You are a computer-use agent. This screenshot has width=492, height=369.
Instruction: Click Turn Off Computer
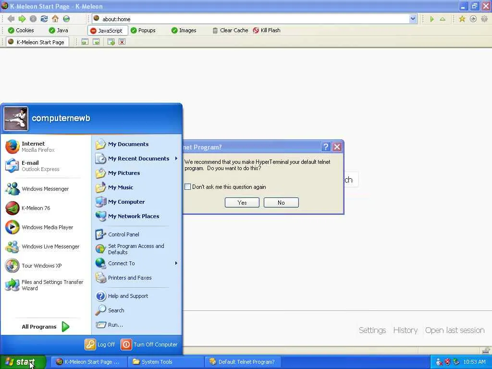click(x=149, y=344)
